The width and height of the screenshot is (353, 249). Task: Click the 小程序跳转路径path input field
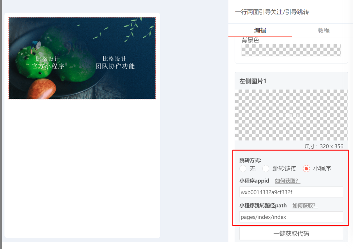click(291, 217)
